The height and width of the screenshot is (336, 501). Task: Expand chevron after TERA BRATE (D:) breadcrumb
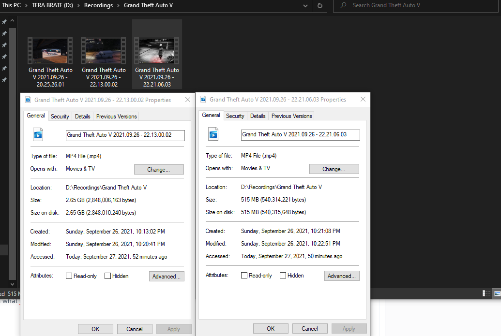coord(78,5)
